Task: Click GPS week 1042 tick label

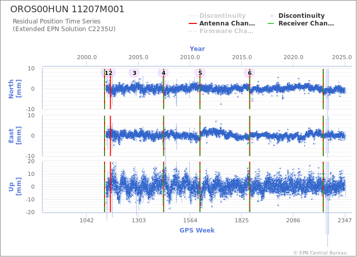Action: [x=87, y=220]
